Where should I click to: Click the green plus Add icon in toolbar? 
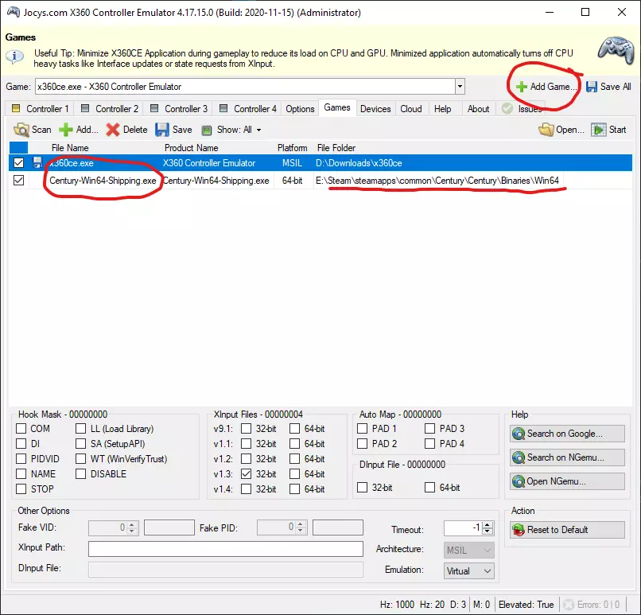tap(65, 130)
